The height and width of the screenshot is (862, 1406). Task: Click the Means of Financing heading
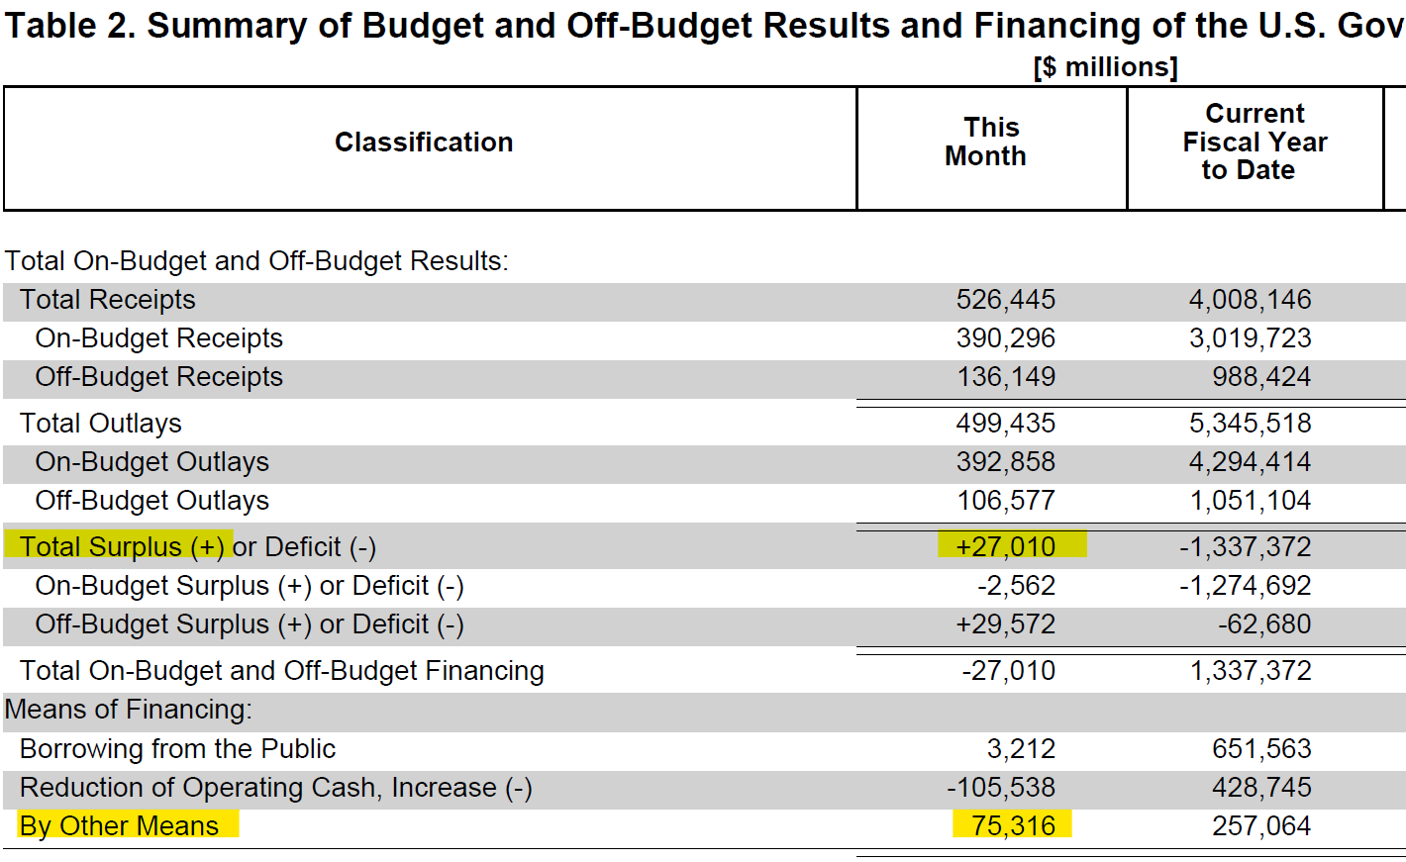pyautogui.click(x=129, y=710)
